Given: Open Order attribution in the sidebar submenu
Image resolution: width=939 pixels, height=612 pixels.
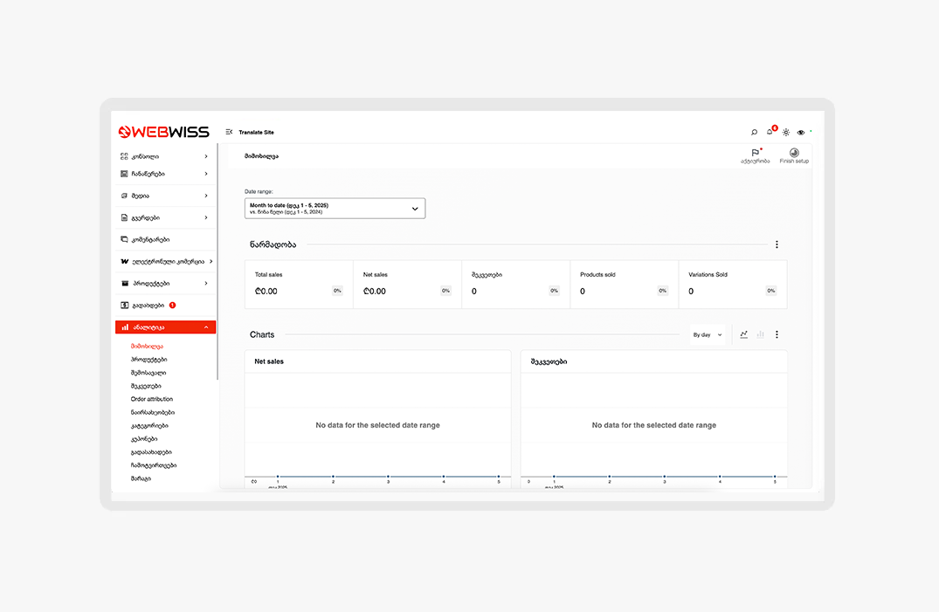Looking at the screenshot, I should pos(152,399).
